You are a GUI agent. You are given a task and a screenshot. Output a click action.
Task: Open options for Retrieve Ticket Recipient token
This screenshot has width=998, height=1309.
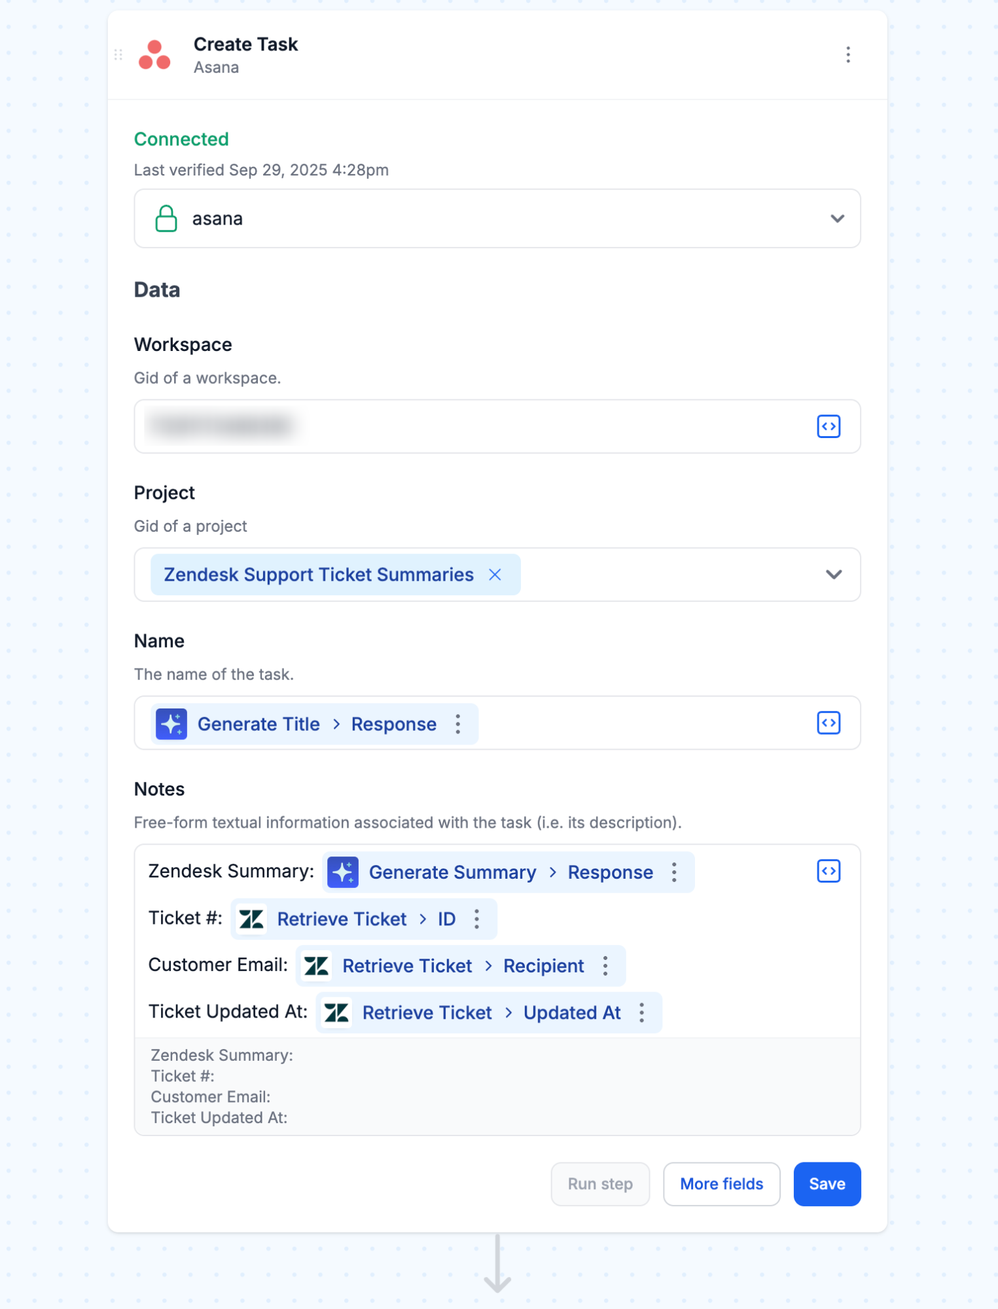[x=605, y=966]
